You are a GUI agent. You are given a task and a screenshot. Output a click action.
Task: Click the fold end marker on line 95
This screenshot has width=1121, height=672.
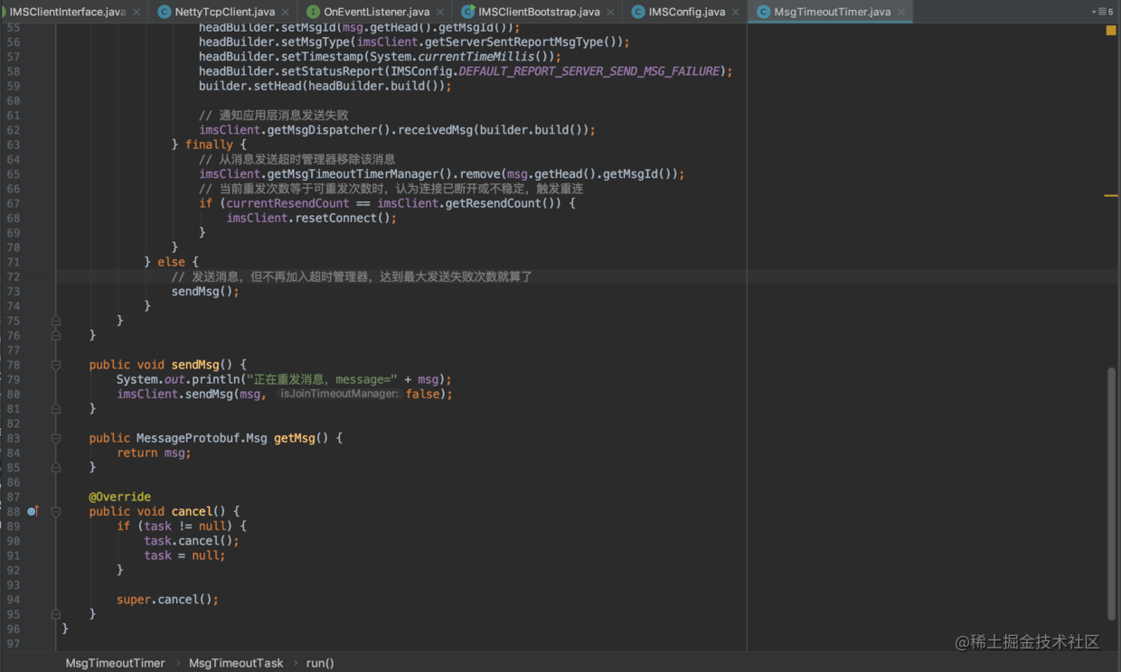click(56, 614)
